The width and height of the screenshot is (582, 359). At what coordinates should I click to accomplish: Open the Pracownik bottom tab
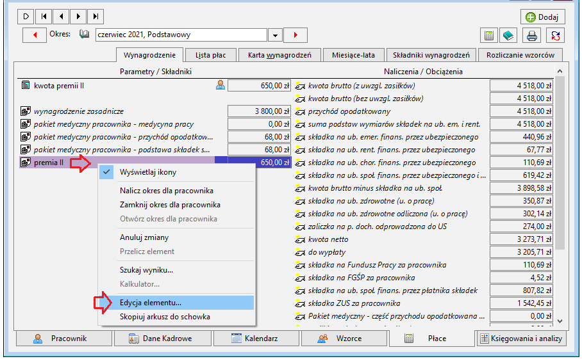coord(64,339)
